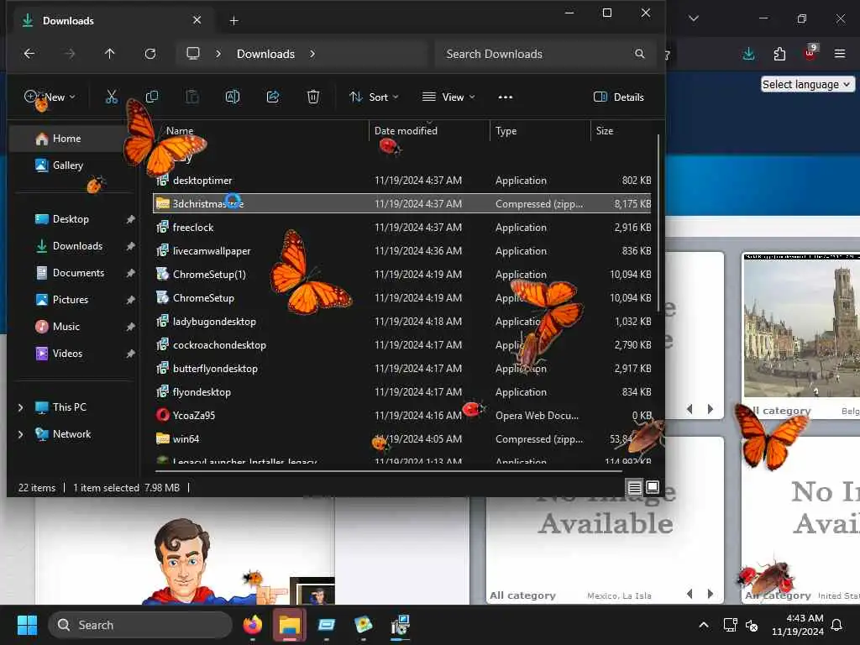Open Documents in quick access
The width and height of the screenshot is (860, 645).
[78, 273]
